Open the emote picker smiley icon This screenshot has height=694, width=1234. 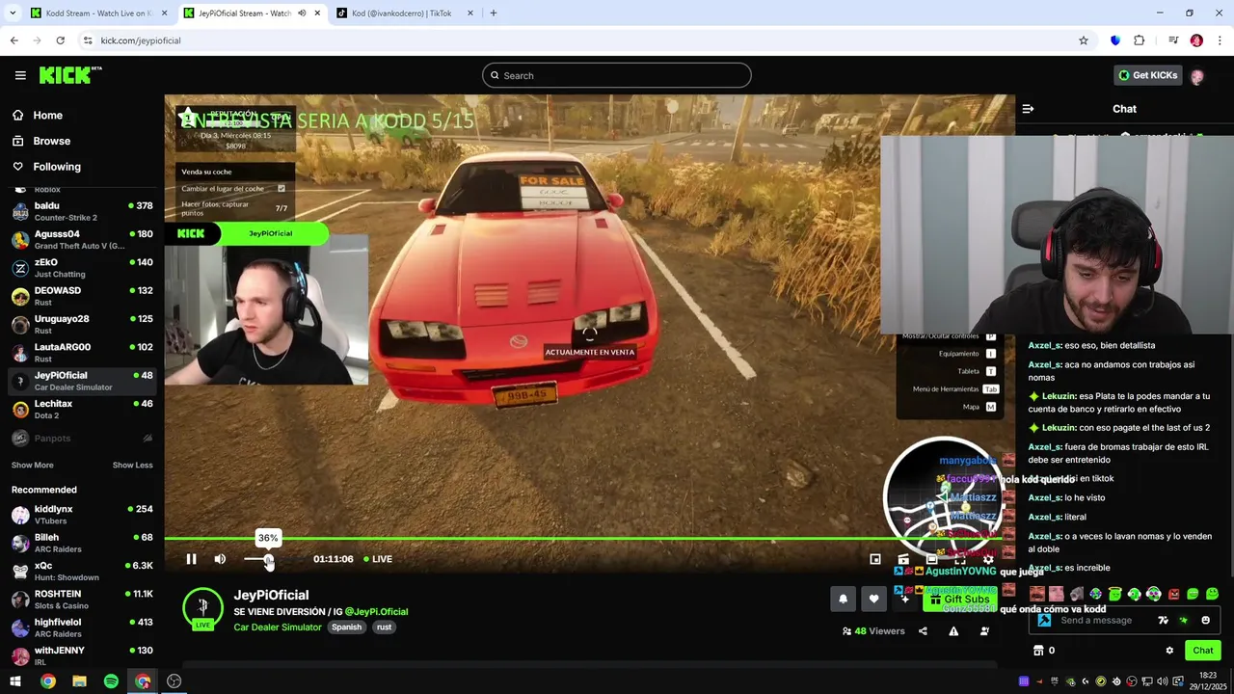(x=1205, y=620)
